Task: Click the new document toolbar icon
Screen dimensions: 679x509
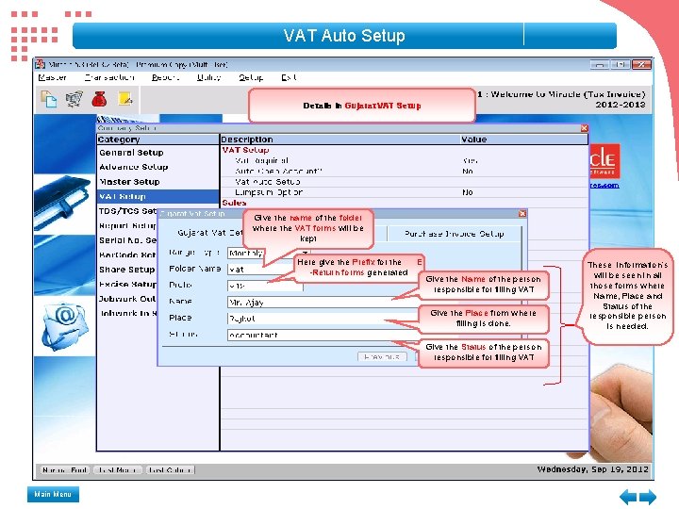Action: pos(48,99)
